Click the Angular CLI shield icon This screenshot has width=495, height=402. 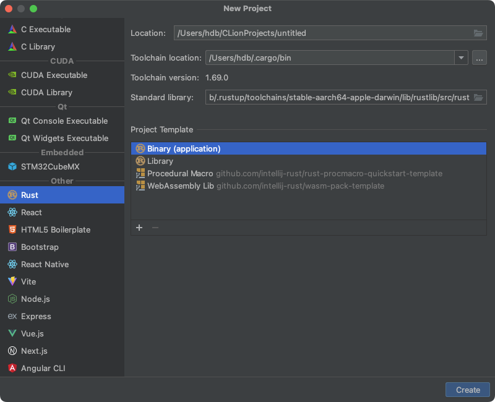coord(12,368)
